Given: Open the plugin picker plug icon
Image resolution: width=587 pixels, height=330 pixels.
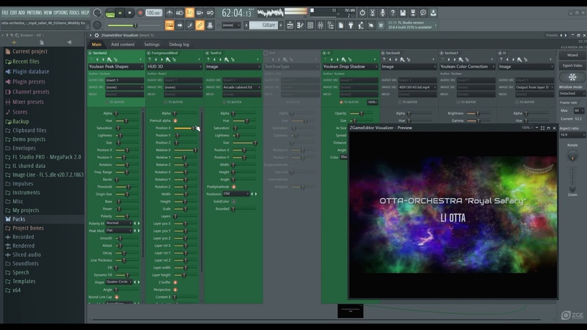Looking at the screenshot, I should [x=351, y=25].
